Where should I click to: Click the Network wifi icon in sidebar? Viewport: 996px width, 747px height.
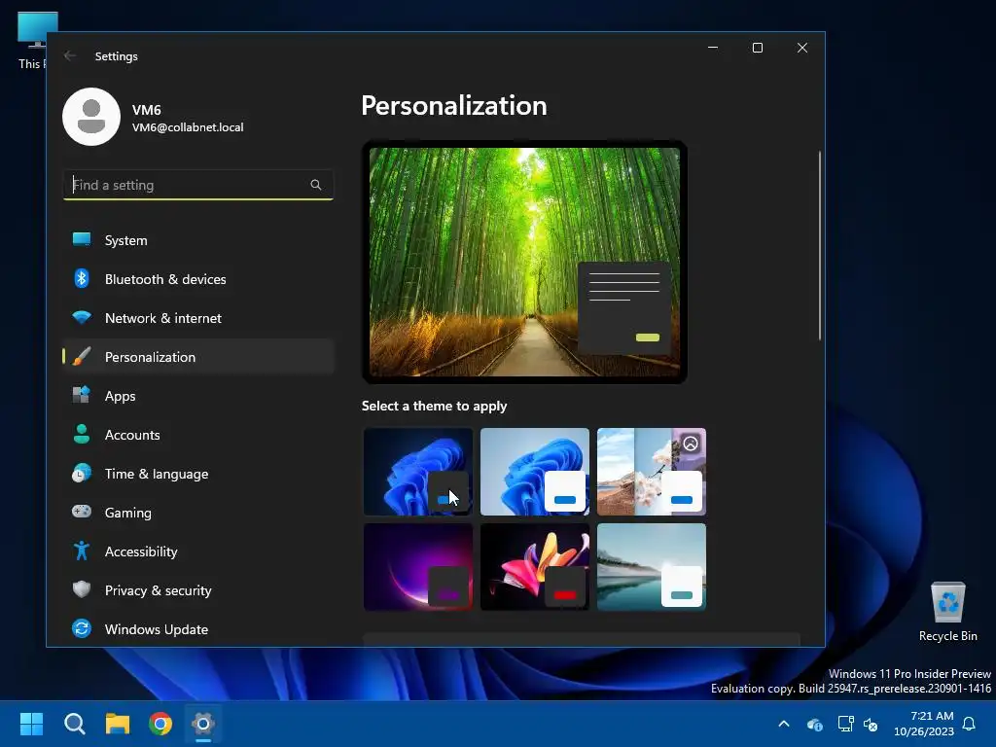pyautogui.click(x=82, y=318)
